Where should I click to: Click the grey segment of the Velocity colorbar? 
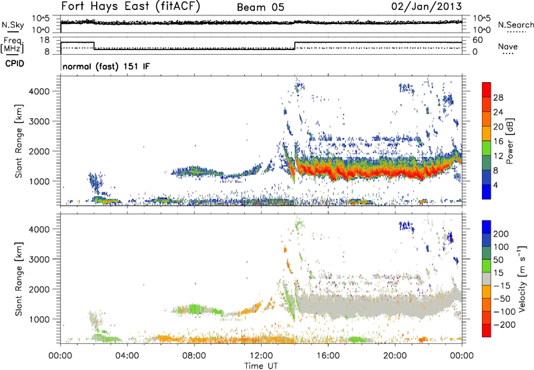[487, 279]
